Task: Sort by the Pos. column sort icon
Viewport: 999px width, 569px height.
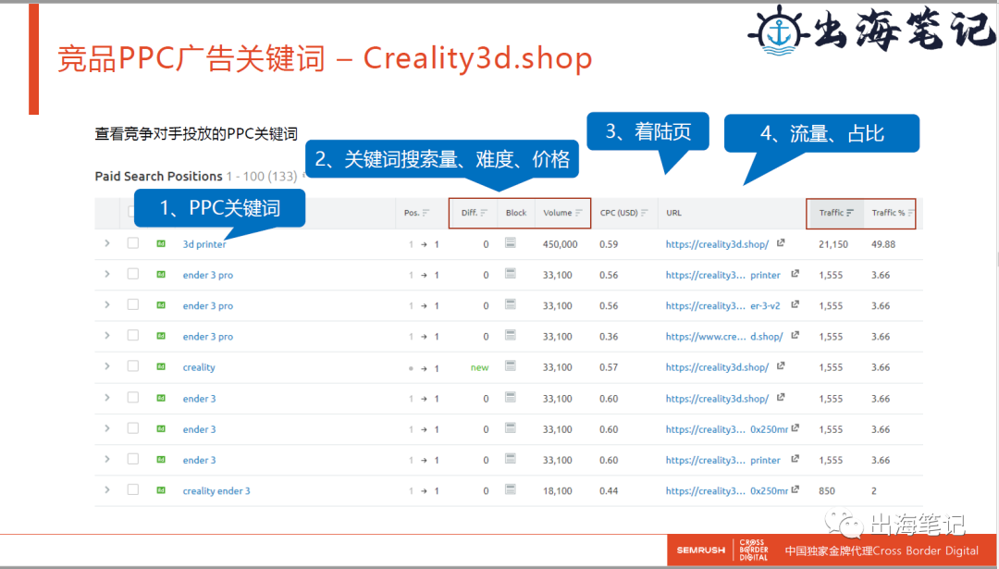Action: (x=426, y=213)
